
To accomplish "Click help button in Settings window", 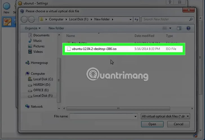I will pyautogui.click(x=170, y=2).
